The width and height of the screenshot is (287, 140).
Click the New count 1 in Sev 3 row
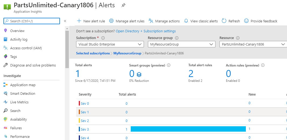(x=250, y=129)
